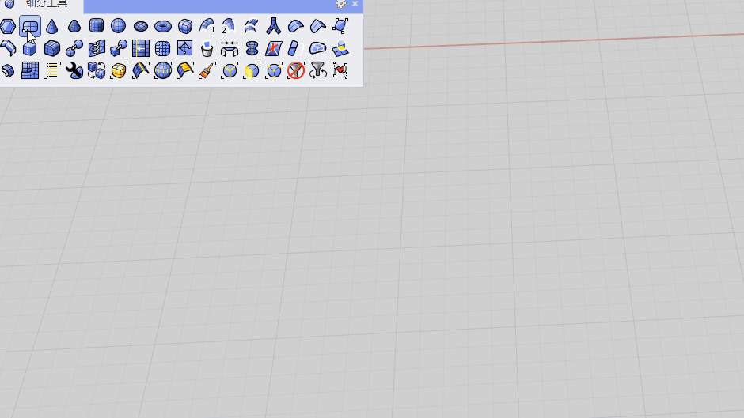Create a SubD cylinder
The height and width of the screenshot is (418, 744).
coord(97,26)
